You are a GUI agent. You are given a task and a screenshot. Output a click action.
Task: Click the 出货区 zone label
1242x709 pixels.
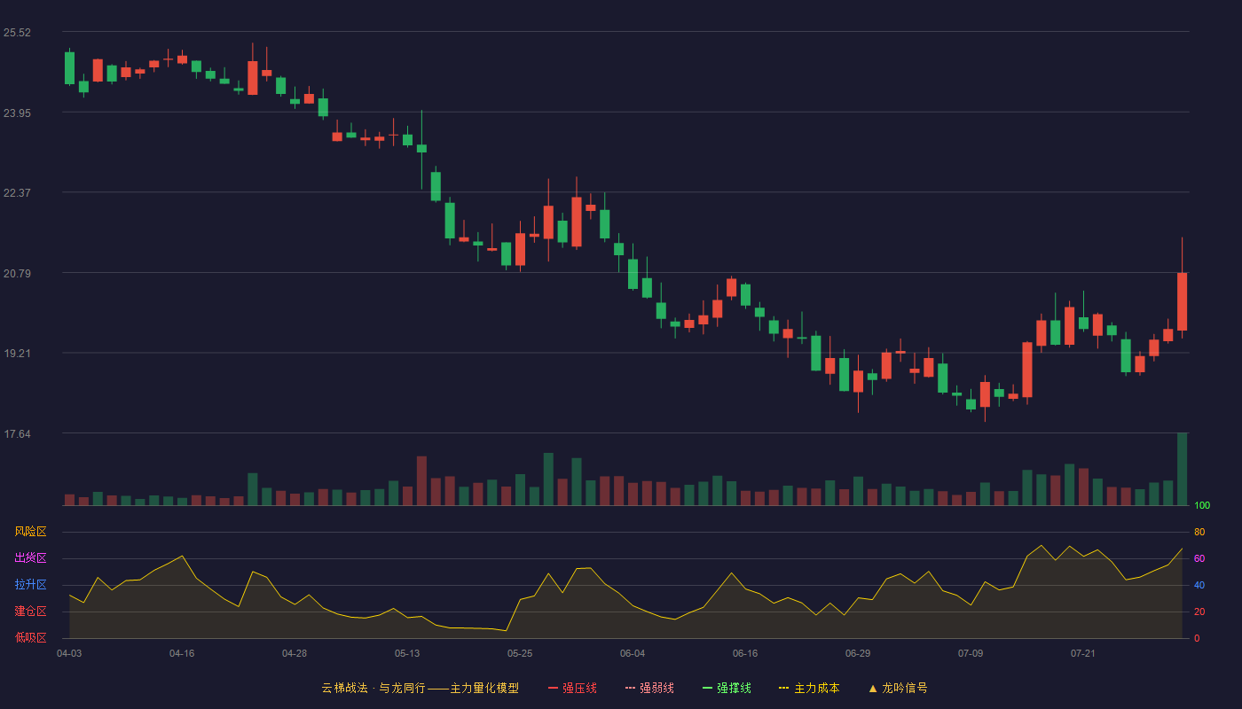click(30, 558)
